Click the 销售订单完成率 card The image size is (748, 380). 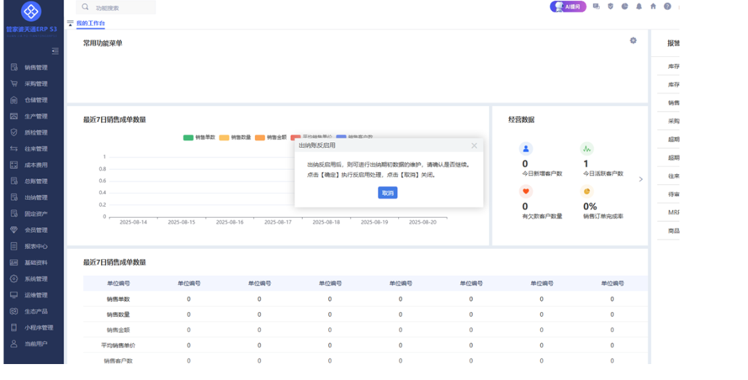click(x=603, y=202)
